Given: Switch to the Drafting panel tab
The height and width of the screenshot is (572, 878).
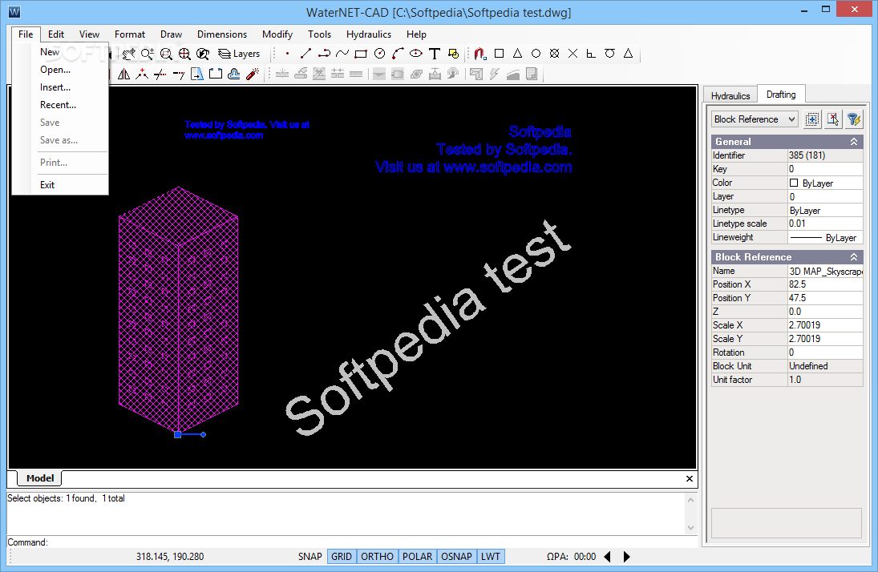Looking at the screenshot, I should coord(780,95).
